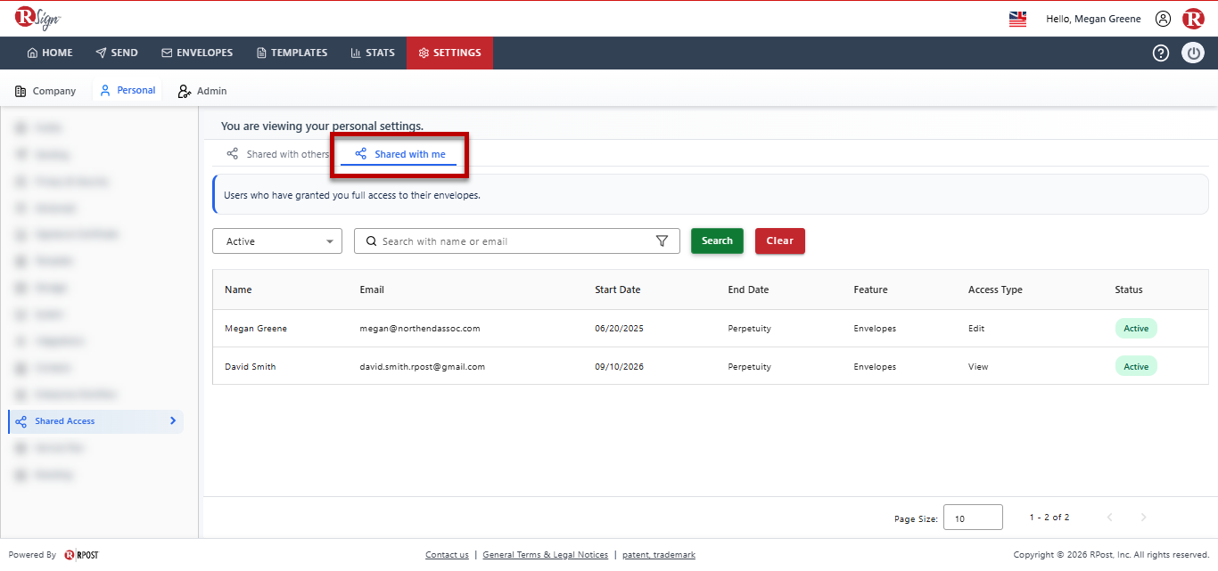Image resolution: width=1218 pixels, height=571 pixels.
Task: Click the RSign logo in header
Action: coord(38,19)
